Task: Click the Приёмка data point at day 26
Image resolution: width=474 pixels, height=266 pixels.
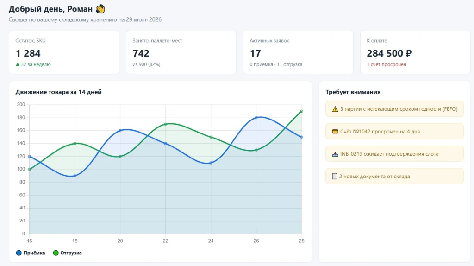Action: click(256, 118)
